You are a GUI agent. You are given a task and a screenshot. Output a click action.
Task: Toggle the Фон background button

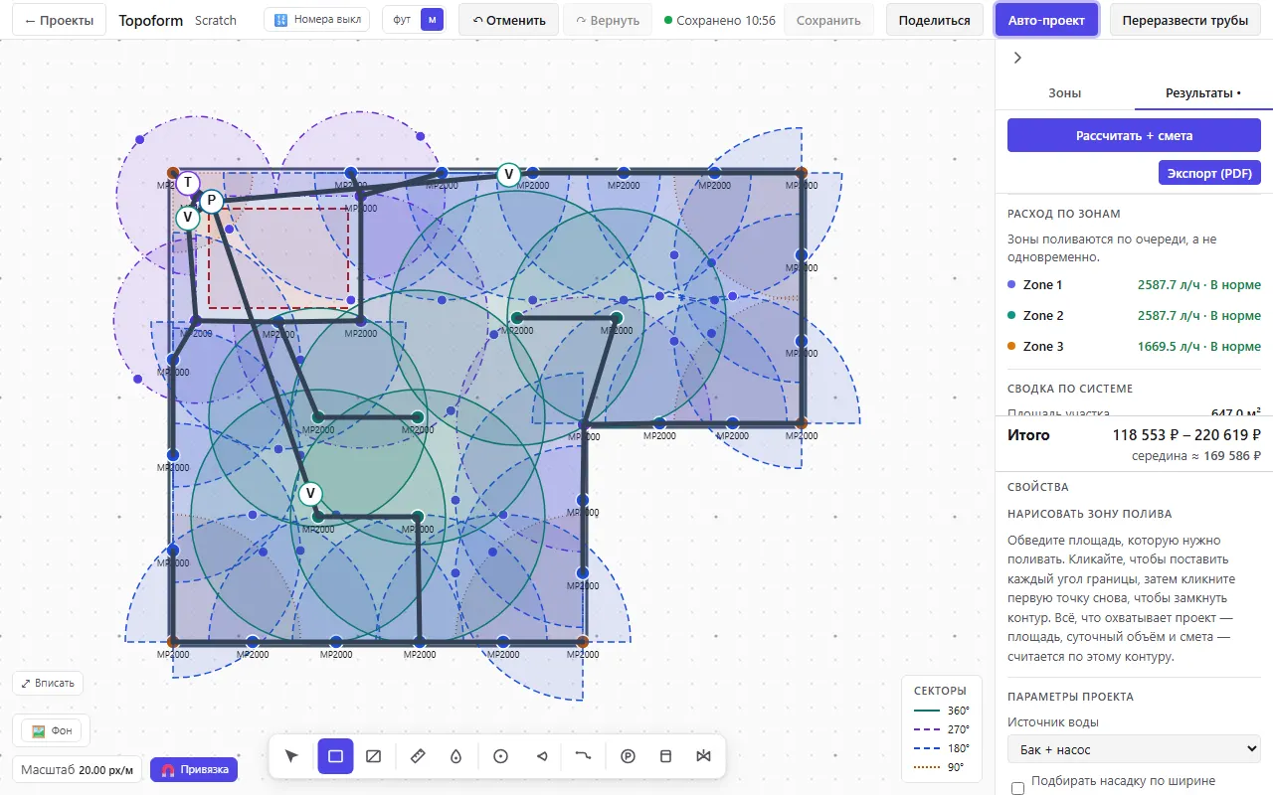[52, 730]
